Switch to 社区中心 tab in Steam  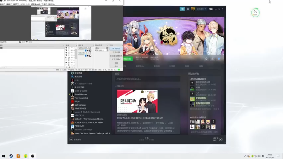pyautogui.click(x=140, y=66)
